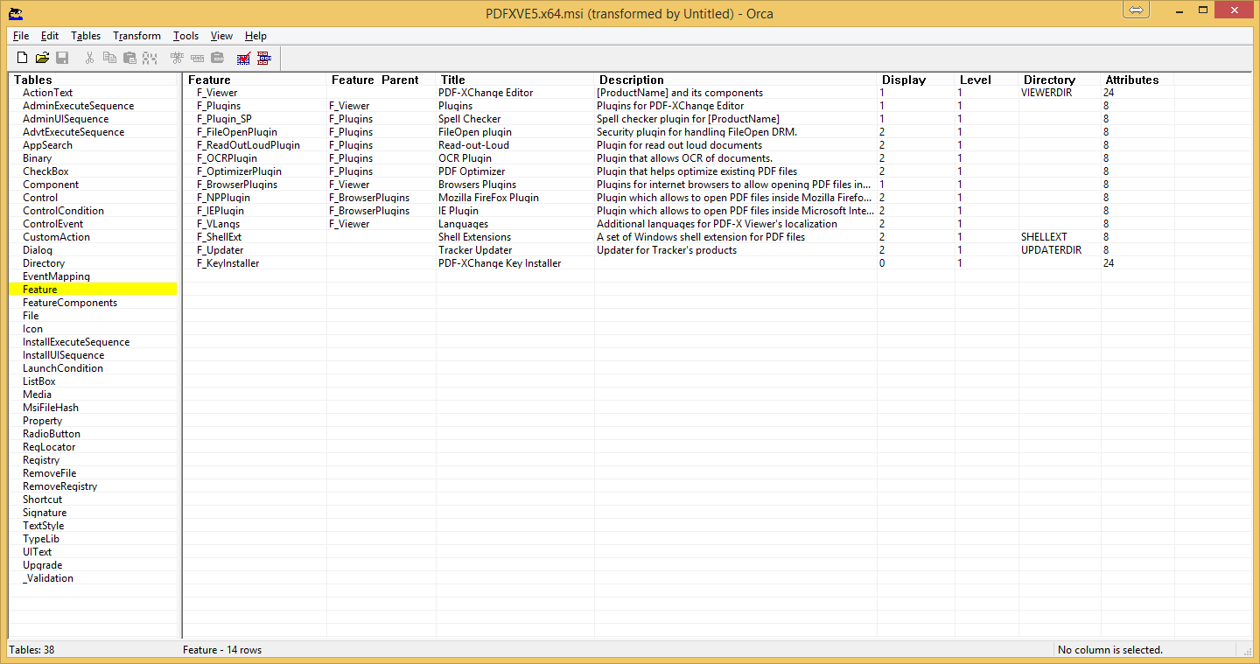Viewport: 1260px width, 664px height.
Task: Open the Tools menu
Action: click(x=185, y=36)
